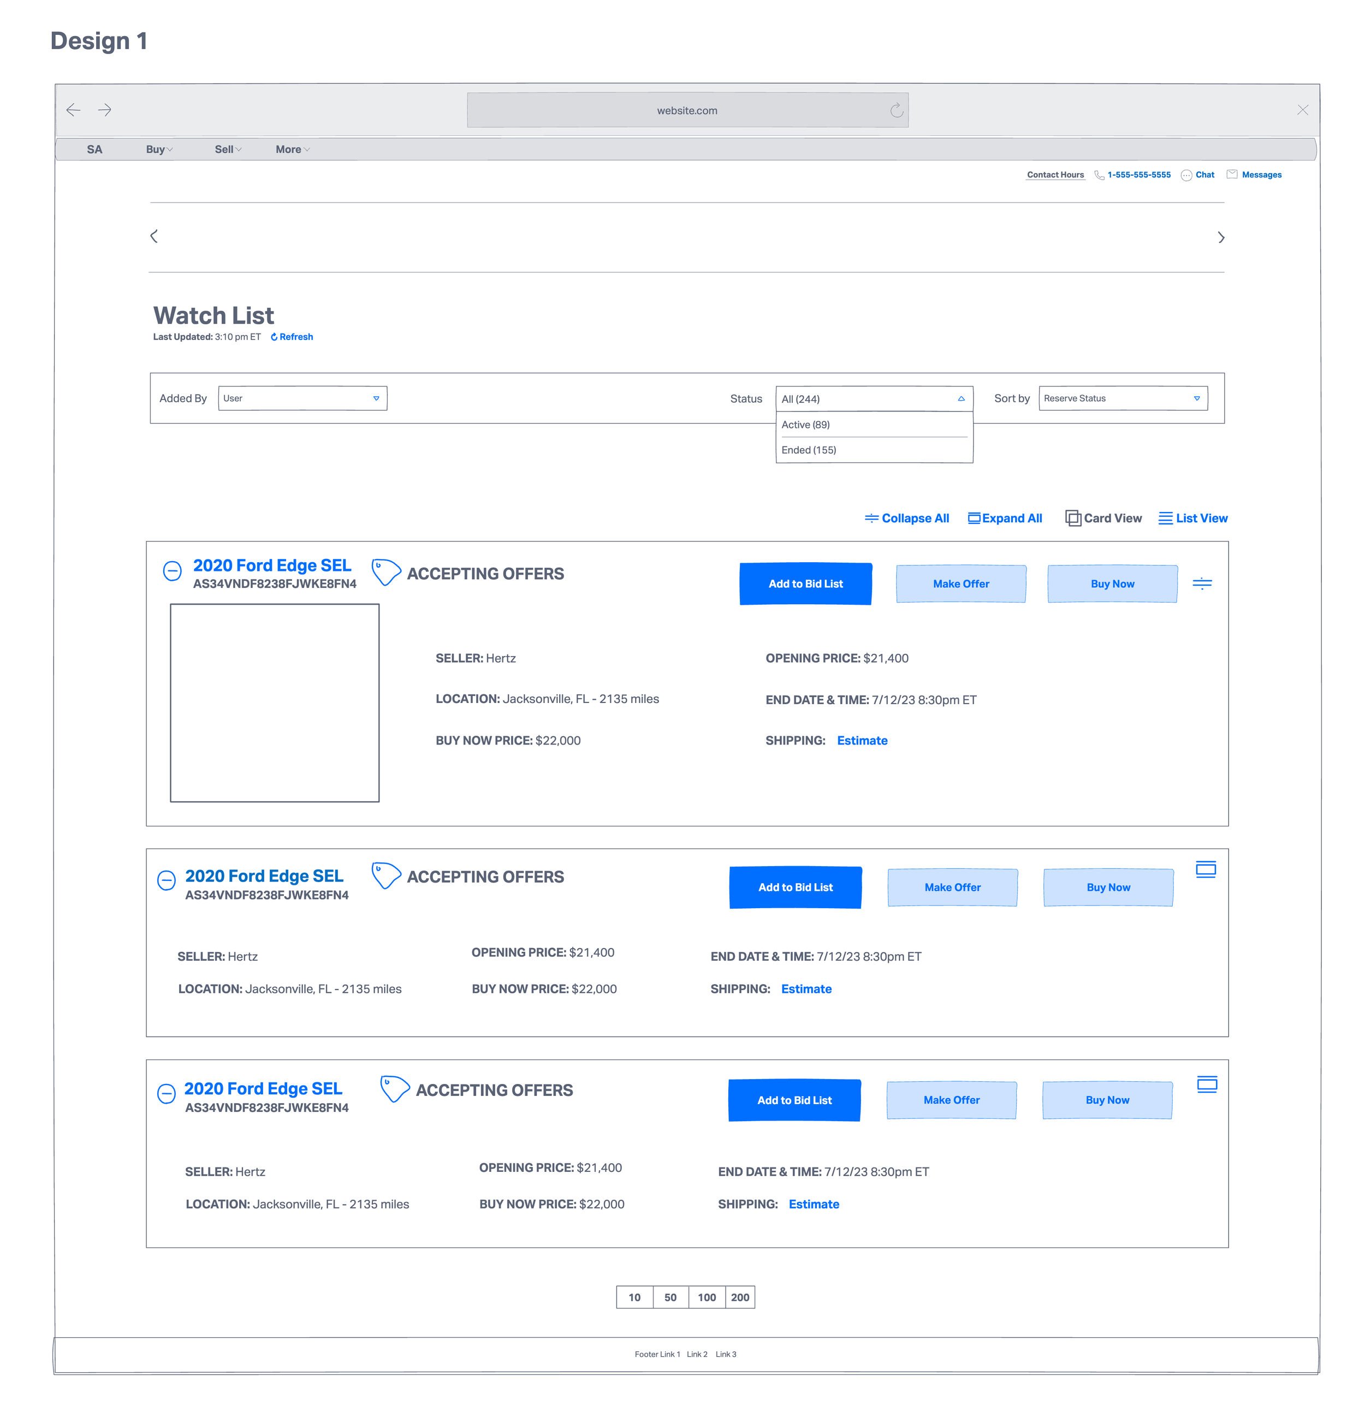The width and height of the screenshot is (1365, 1406).
Task: Click the first vehicle image placeholder
Action: click(275, 703)
